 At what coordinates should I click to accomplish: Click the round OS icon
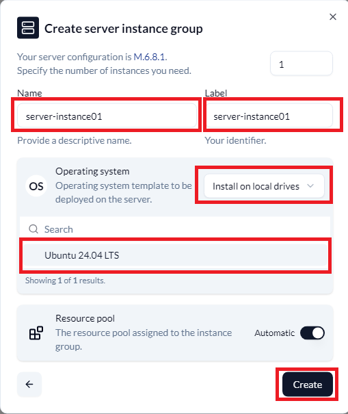36,186
